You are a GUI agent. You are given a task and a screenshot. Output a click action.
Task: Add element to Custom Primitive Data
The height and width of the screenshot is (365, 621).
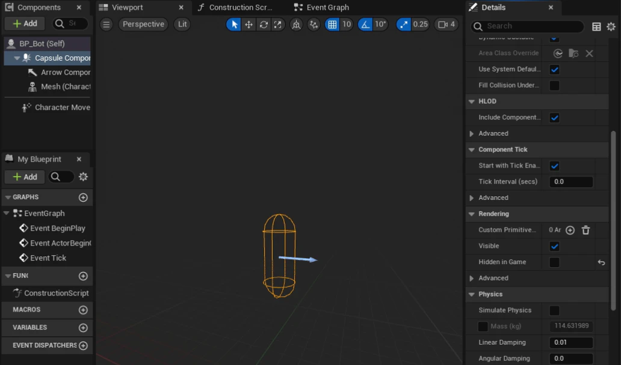[570, 230]
